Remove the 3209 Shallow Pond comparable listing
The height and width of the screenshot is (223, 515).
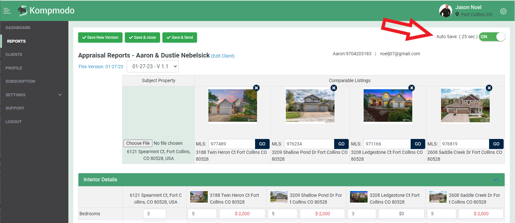pyautogui.click(x=334, y=88)
